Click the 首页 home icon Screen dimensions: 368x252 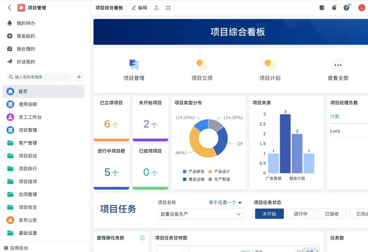[x=10, y=91]
